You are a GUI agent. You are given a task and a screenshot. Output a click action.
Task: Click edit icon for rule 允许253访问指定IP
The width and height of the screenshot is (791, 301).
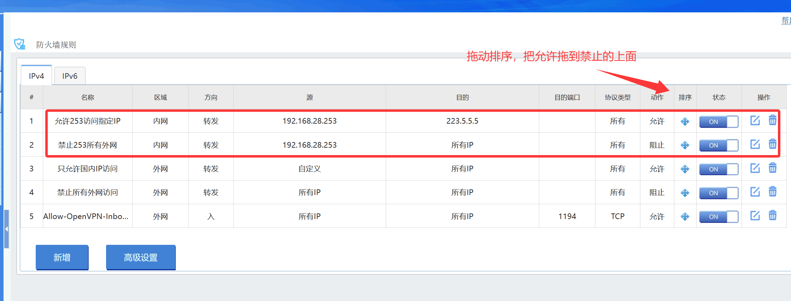click(755, 121)
